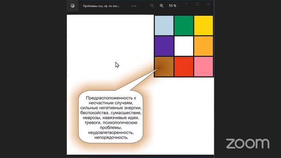
Task: Click the word 'Предрасположенность' in the callout
Action: [x=109, y=98]
